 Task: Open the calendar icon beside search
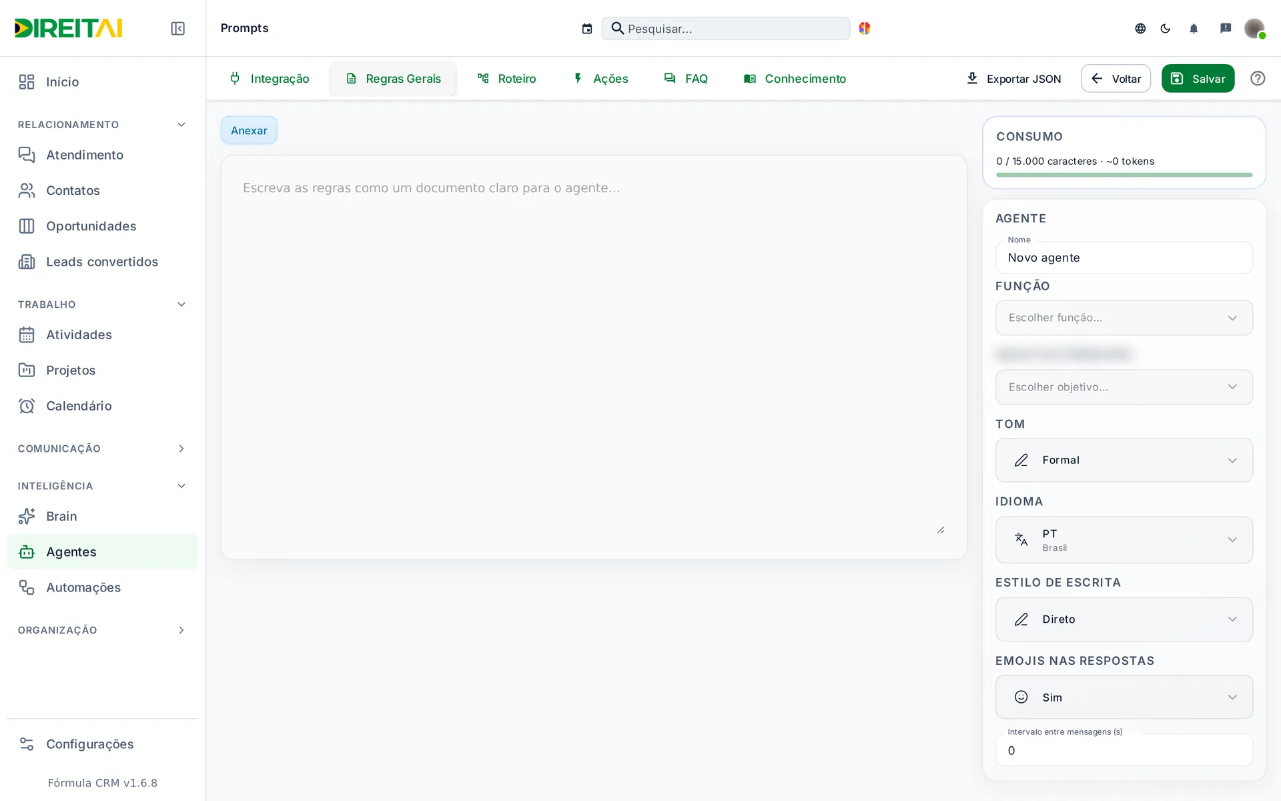(x=587, y=29)
